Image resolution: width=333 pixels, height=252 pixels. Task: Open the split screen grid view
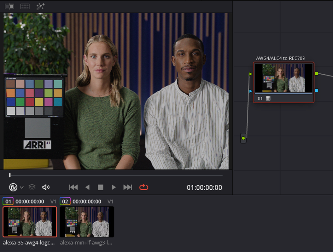tap(25, 7)
